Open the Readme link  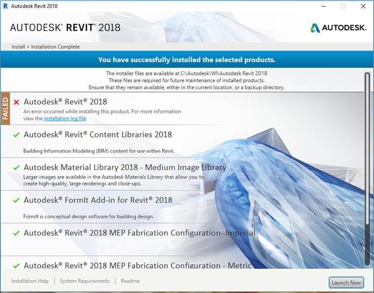(x=130, y=281)
